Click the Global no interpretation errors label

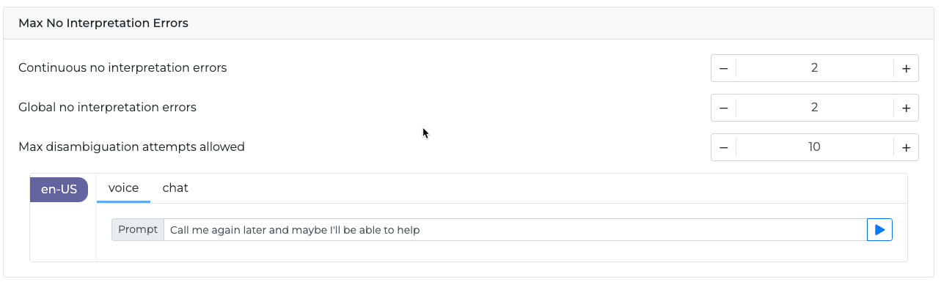point(107,108)
